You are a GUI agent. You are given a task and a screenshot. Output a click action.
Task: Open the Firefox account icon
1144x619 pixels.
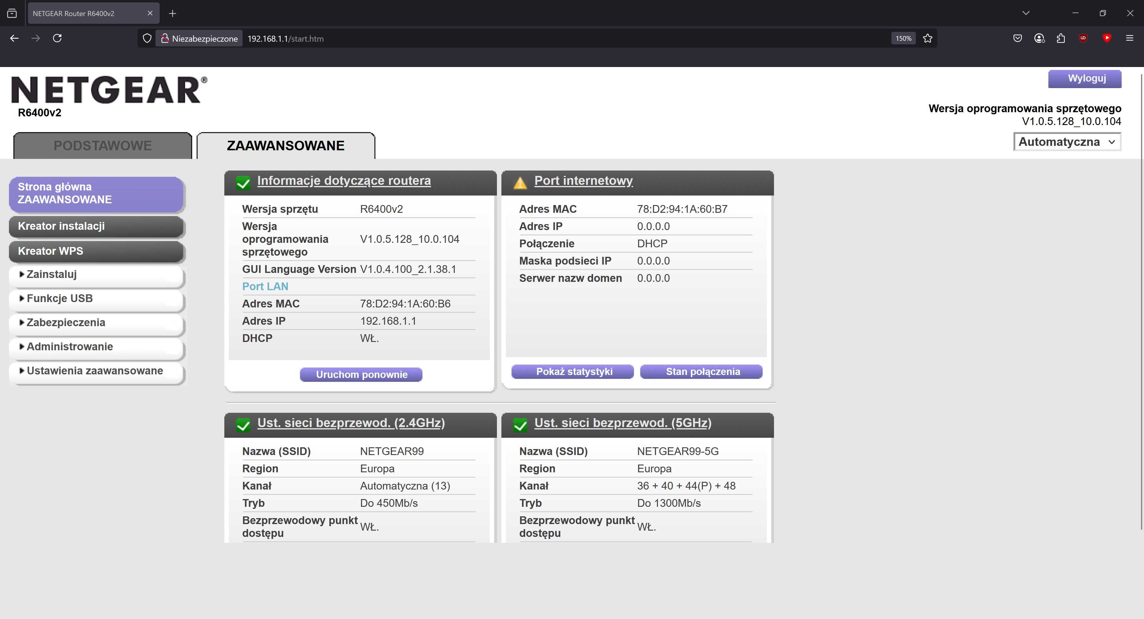tap(1039, 39)
